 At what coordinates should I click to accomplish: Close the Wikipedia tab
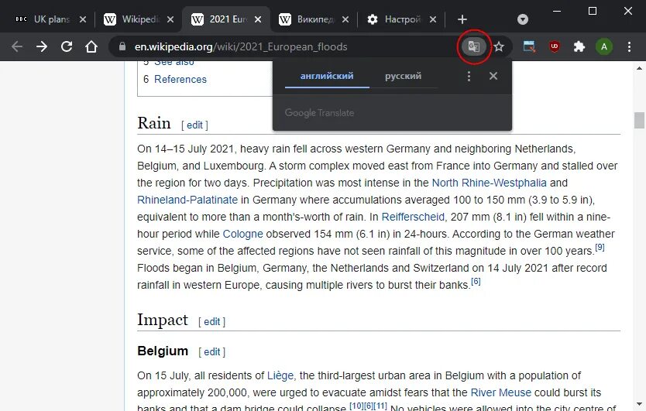click(x=170, y=19)
